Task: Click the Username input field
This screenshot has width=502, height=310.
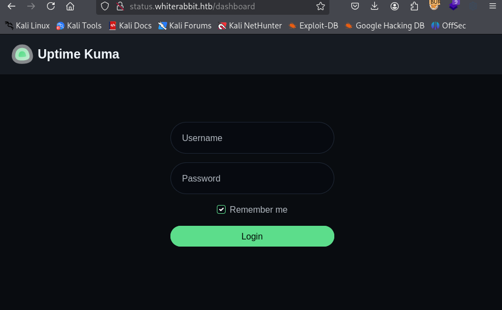Action: point(252,138)
